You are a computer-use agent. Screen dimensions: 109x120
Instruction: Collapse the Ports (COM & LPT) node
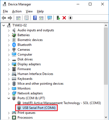pyautogui.click(x=9, y=98)
